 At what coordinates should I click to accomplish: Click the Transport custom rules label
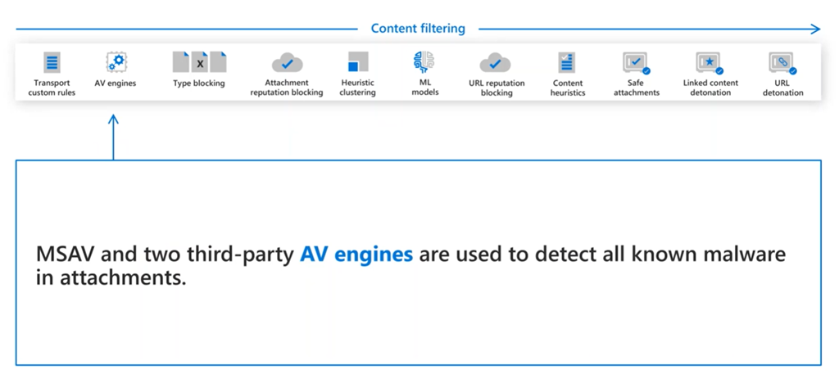pyautogui.click(x=52, y=88)
